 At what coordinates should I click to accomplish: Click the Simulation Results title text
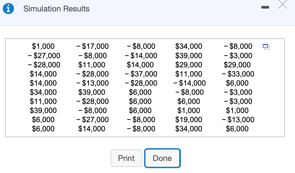tap(57, 9)
